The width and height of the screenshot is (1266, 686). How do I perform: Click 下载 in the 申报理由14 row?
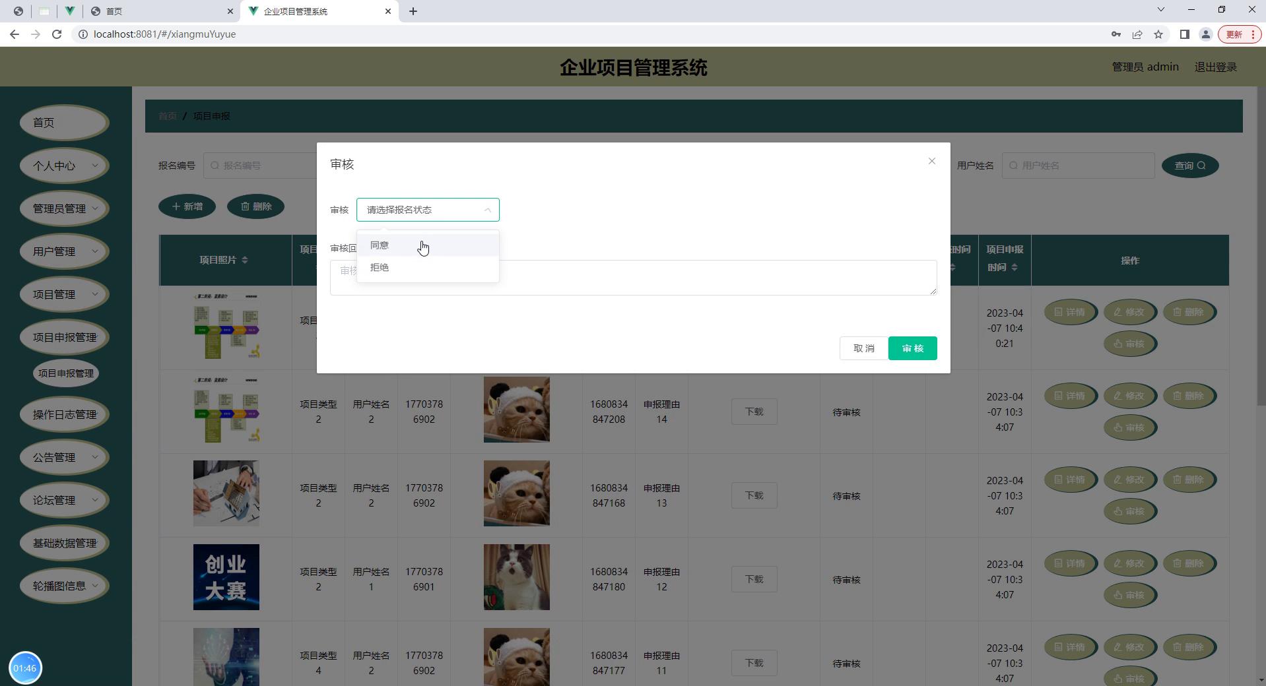pyautogui.click(x=754, y=412)
